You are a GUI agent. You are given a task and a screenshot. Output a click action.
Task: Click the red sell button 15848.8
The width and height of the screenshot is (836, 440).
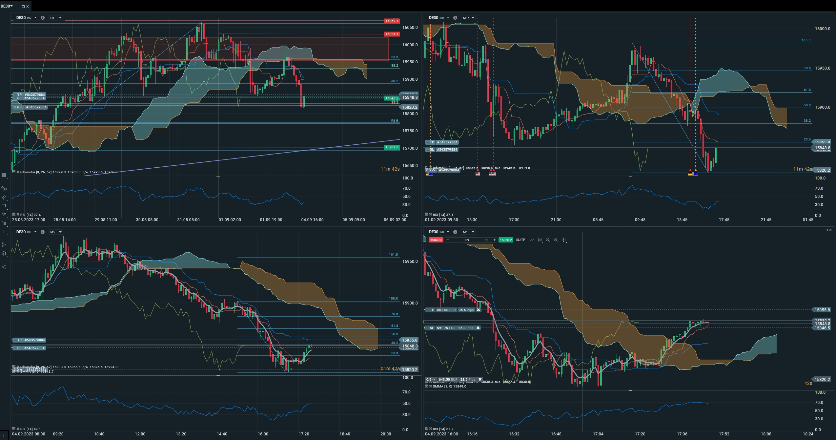(436, 240)
